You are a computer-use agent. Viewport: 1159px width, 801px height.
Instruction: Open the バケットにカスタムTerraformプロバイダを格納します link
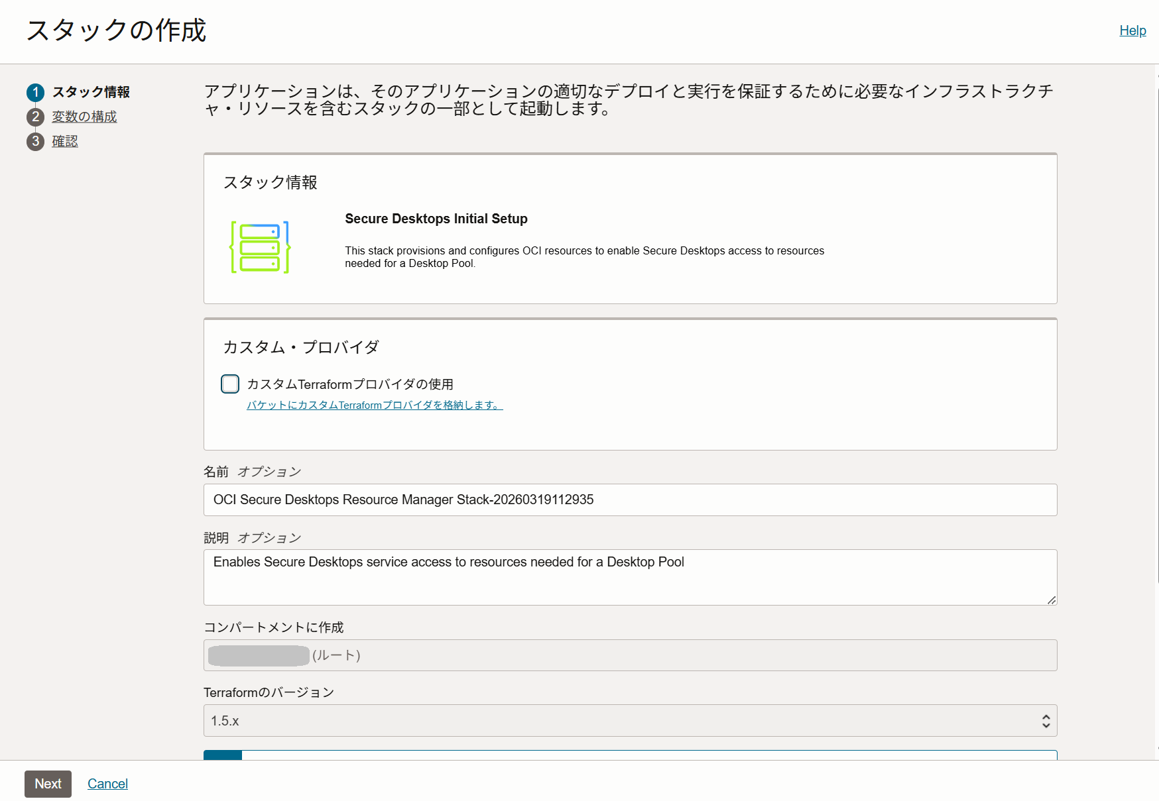point(374,405)
